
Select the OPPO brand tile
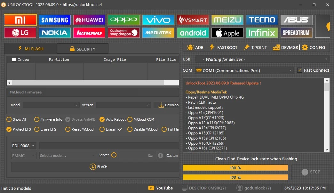pyautogui.click(x=124, y=20)
